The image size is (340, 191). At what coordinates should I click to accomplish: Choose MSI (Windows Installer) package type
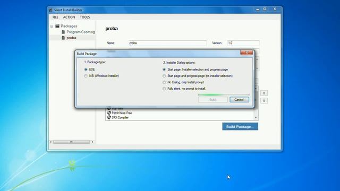coord(86,76)
